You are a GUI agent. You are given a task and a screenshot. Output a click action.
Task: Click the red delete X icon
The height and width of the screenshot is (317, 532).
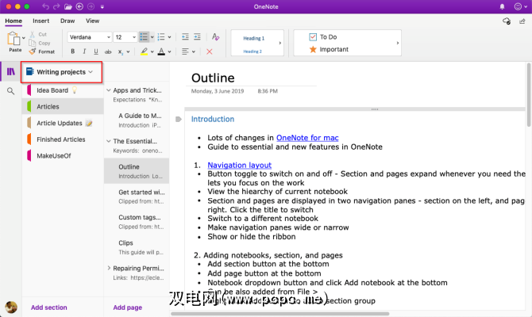(x=209, y=52)
